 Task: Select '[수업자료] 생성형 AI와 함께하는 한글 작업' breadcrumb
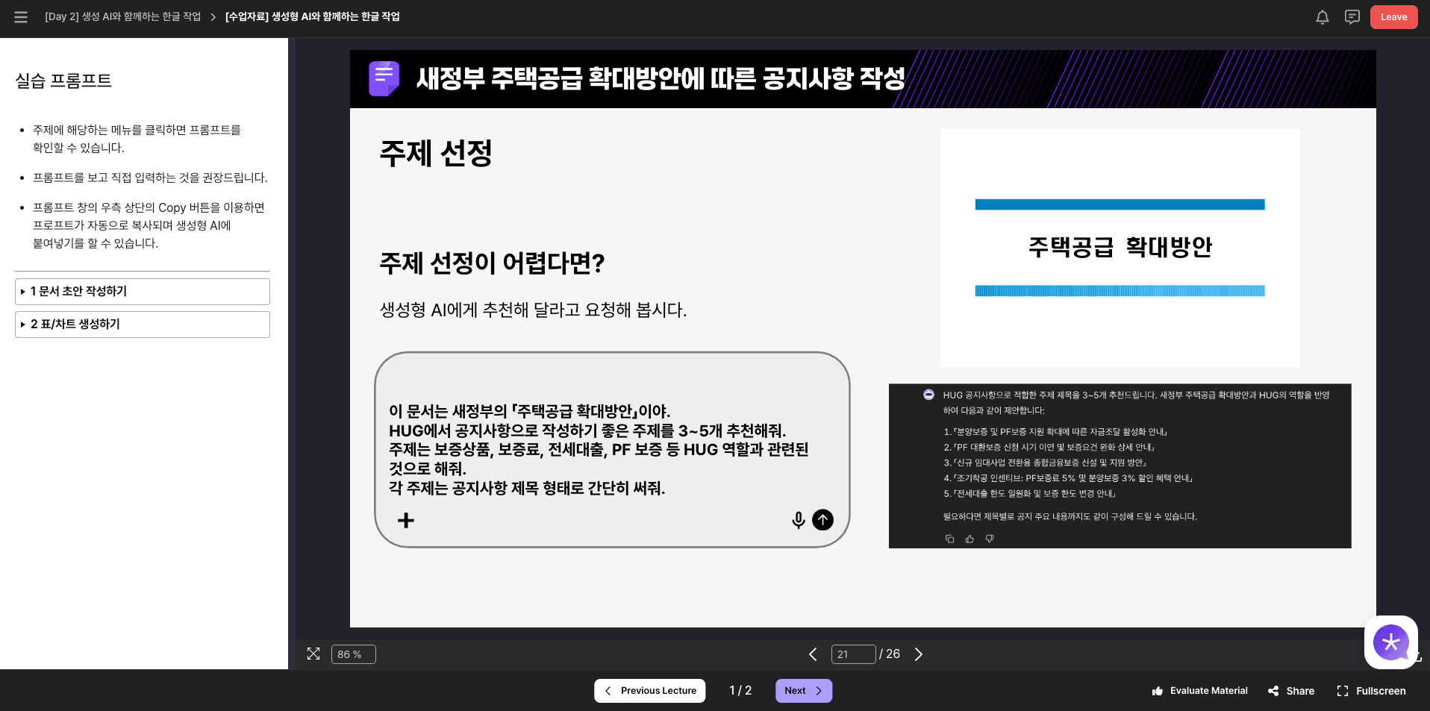click(x=312, y=16)
